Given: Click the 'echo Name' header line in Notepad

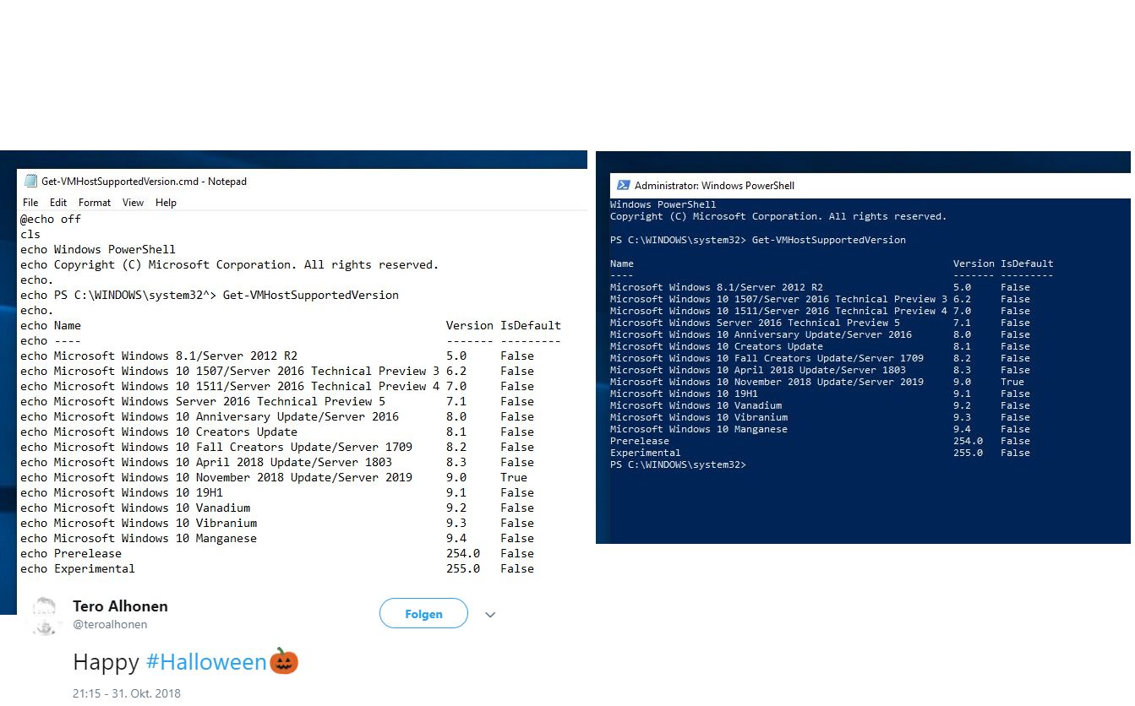Looking at the screenshot, I should [x=291, y=325].
